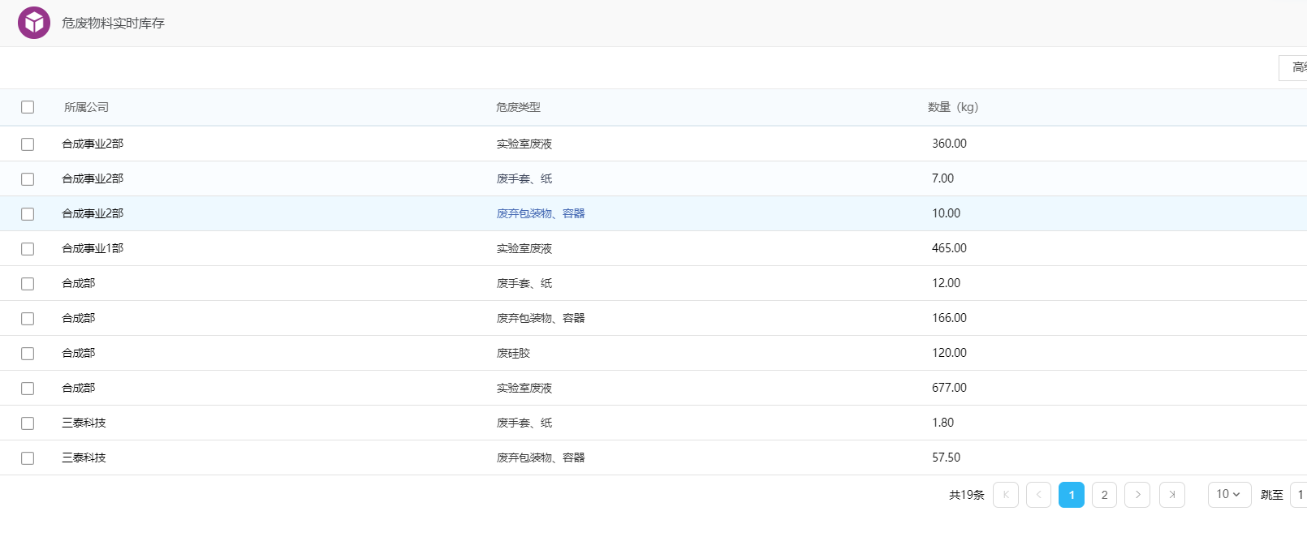Open the 10 per page dropdown
Screen dimensions: 1307x537
(x=1229, y=495)
